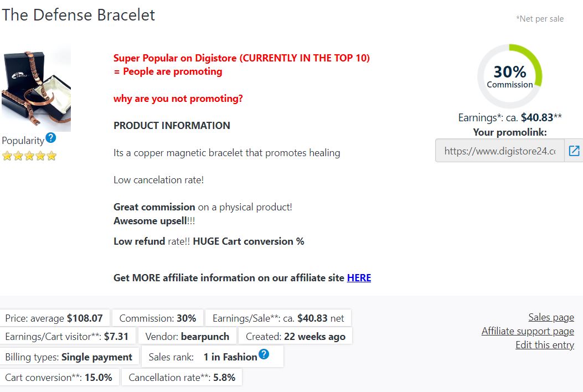This screenshot has height=392, width=583.
Task: Click the Edit this entry link
Action: [545, 345]
